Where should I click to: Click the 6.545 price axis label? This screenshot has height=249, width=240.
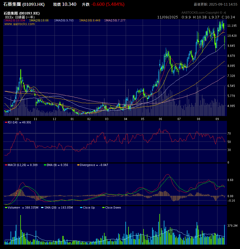coord(231,86)
